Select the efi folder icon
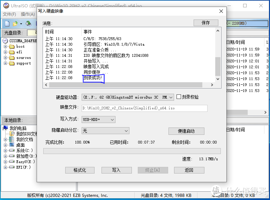Screen dimensions: 270x200 click(12, 52)
